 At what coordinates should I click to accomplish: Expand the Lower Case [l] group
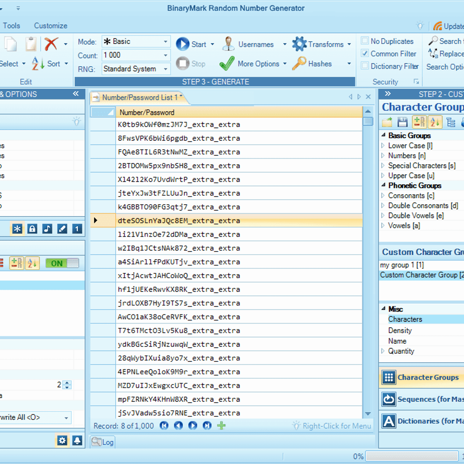coord(383,145)
